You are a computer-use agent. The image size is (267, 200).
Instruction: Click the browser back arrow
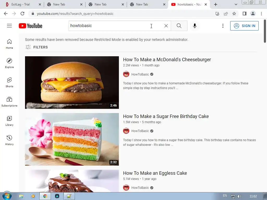tap(6, 14)
